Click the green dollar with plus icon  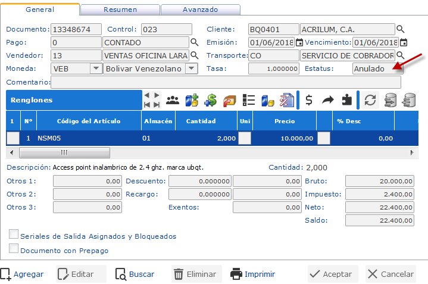click(x=210, y=100)
